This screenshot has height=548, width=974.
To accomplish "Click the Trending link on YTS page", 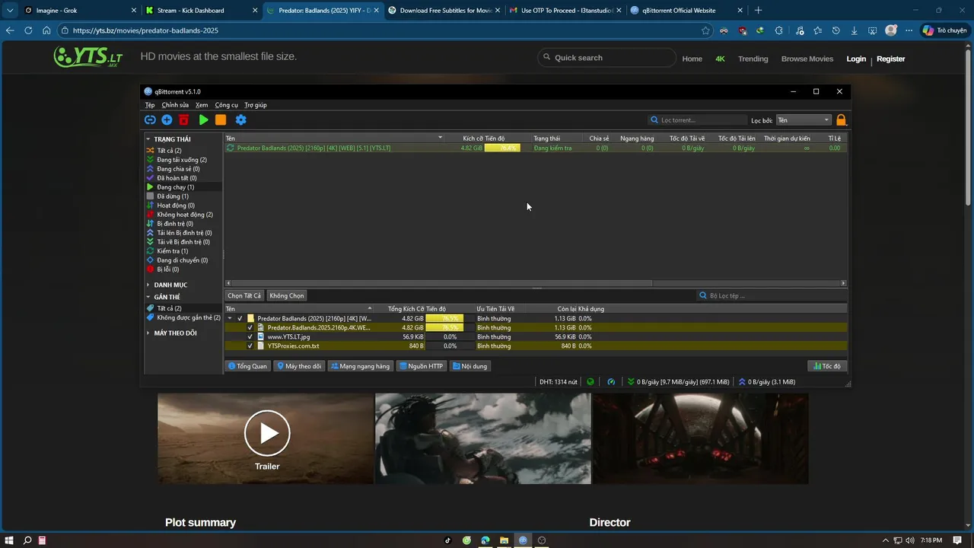I will (753, 59).
